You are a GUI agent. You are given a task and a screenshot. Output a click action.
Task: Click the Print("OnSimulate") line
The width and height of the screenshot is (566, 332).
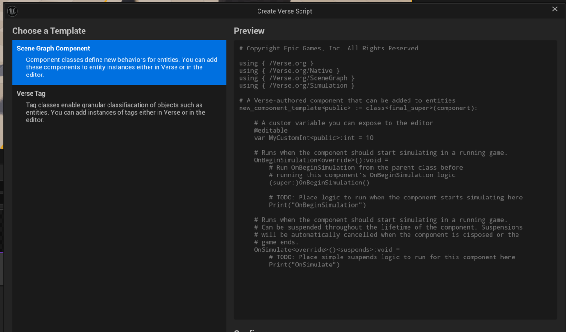coord(304,265)
